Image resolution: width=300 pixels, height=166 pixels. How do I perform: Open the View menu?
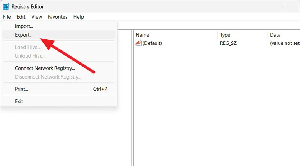tap(36, 17)
